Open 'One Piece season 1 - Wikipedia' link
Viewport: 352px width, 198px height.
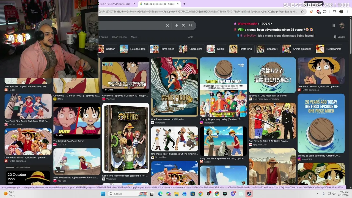(x=167, y=119)
